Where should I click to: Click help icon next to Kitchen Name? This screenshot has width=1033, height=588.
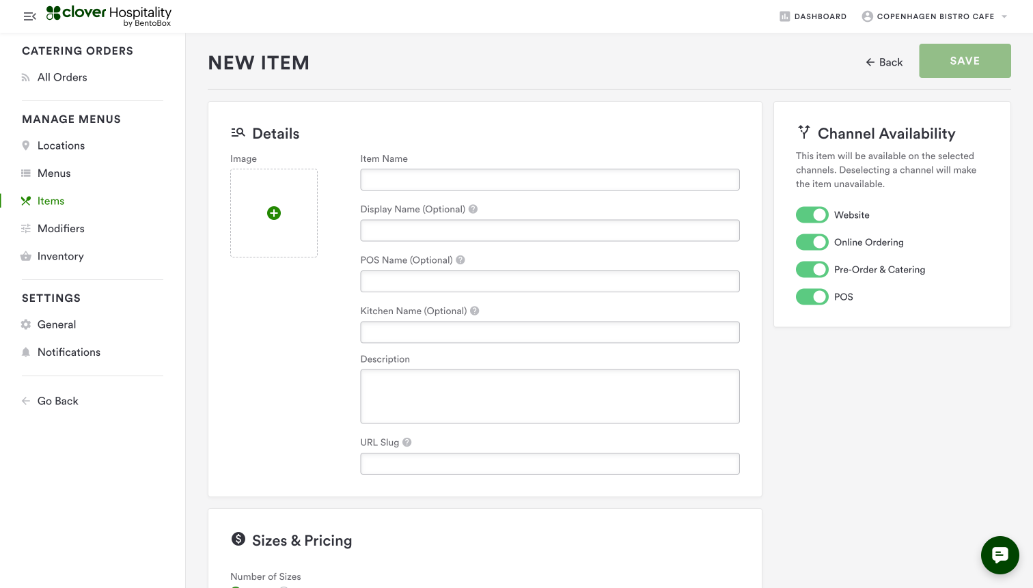pyautogui.click(x=475, y=311)
